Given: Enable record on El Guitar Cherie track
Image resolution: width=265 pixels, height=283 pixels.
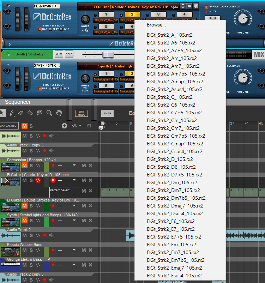Looking at the screenshot, I should [x=53, y=180].
